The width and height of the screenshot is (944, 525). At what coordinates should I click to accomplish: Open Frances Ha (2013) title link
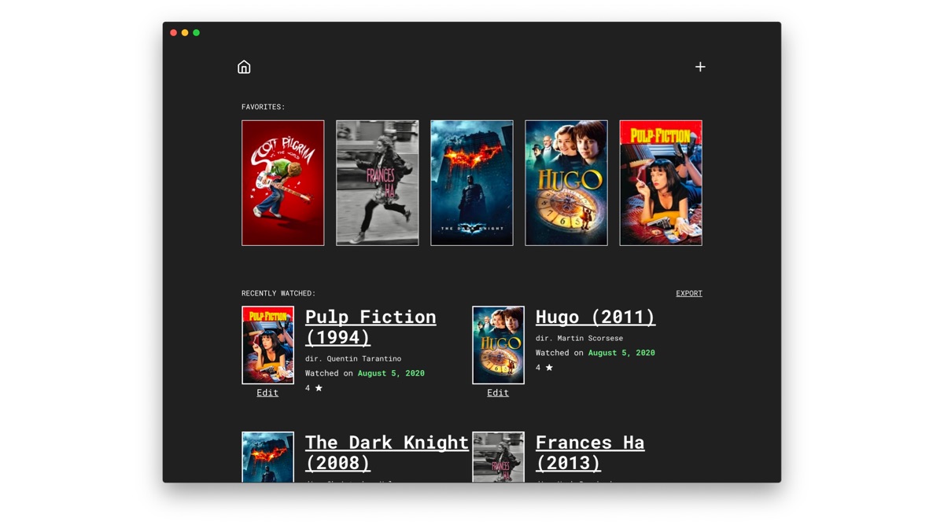click(590, 453)
